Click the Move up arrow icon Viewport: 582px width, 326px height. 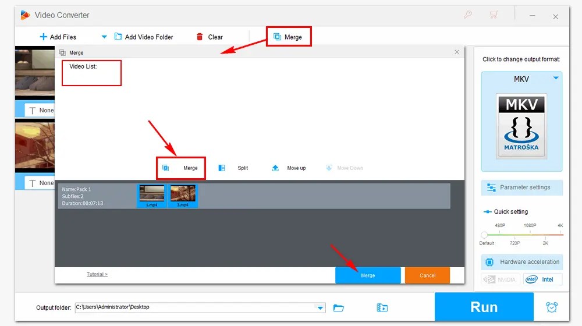[x=275, y=168]
